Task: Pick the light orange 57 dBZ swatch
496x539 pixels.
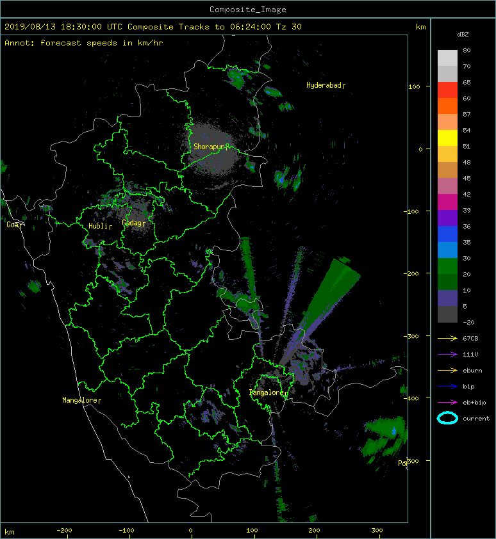Action: pyautogui.click(x=447, y=122)
